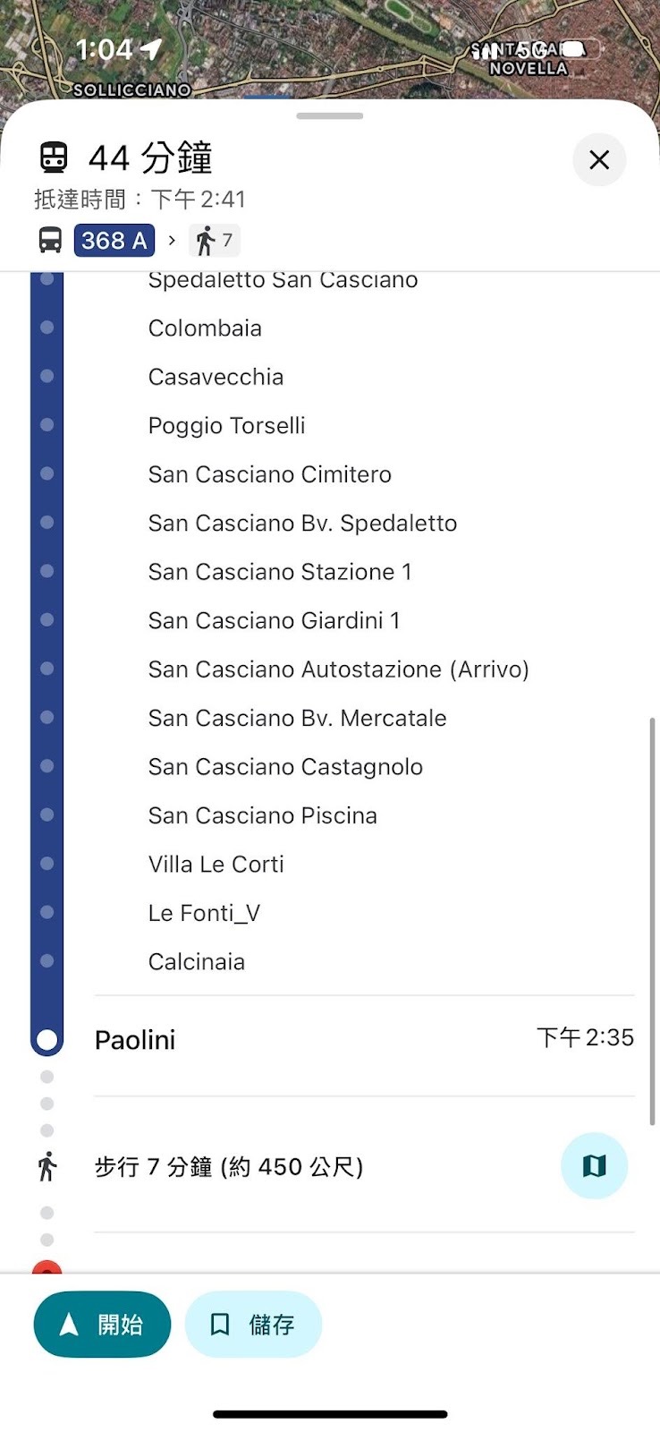Viewport: 660px width, 1432px height.
Task: Tap the bookmark icon in 儲存 button
Action: tap(220, 1324)
